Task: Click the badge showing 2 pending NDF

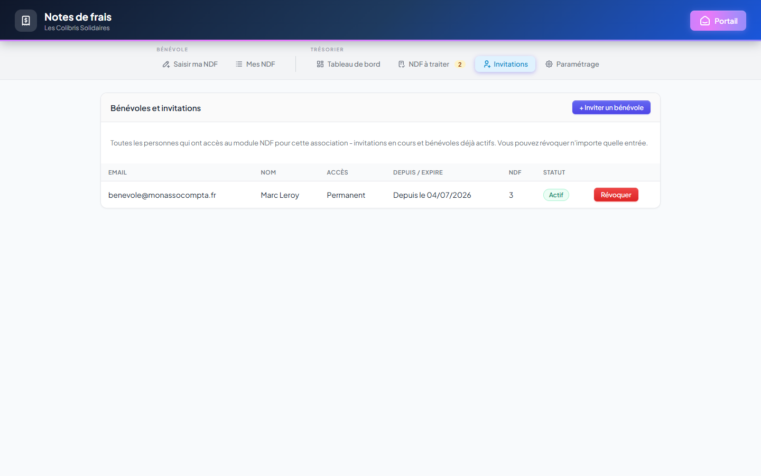Action: (460, 64)
